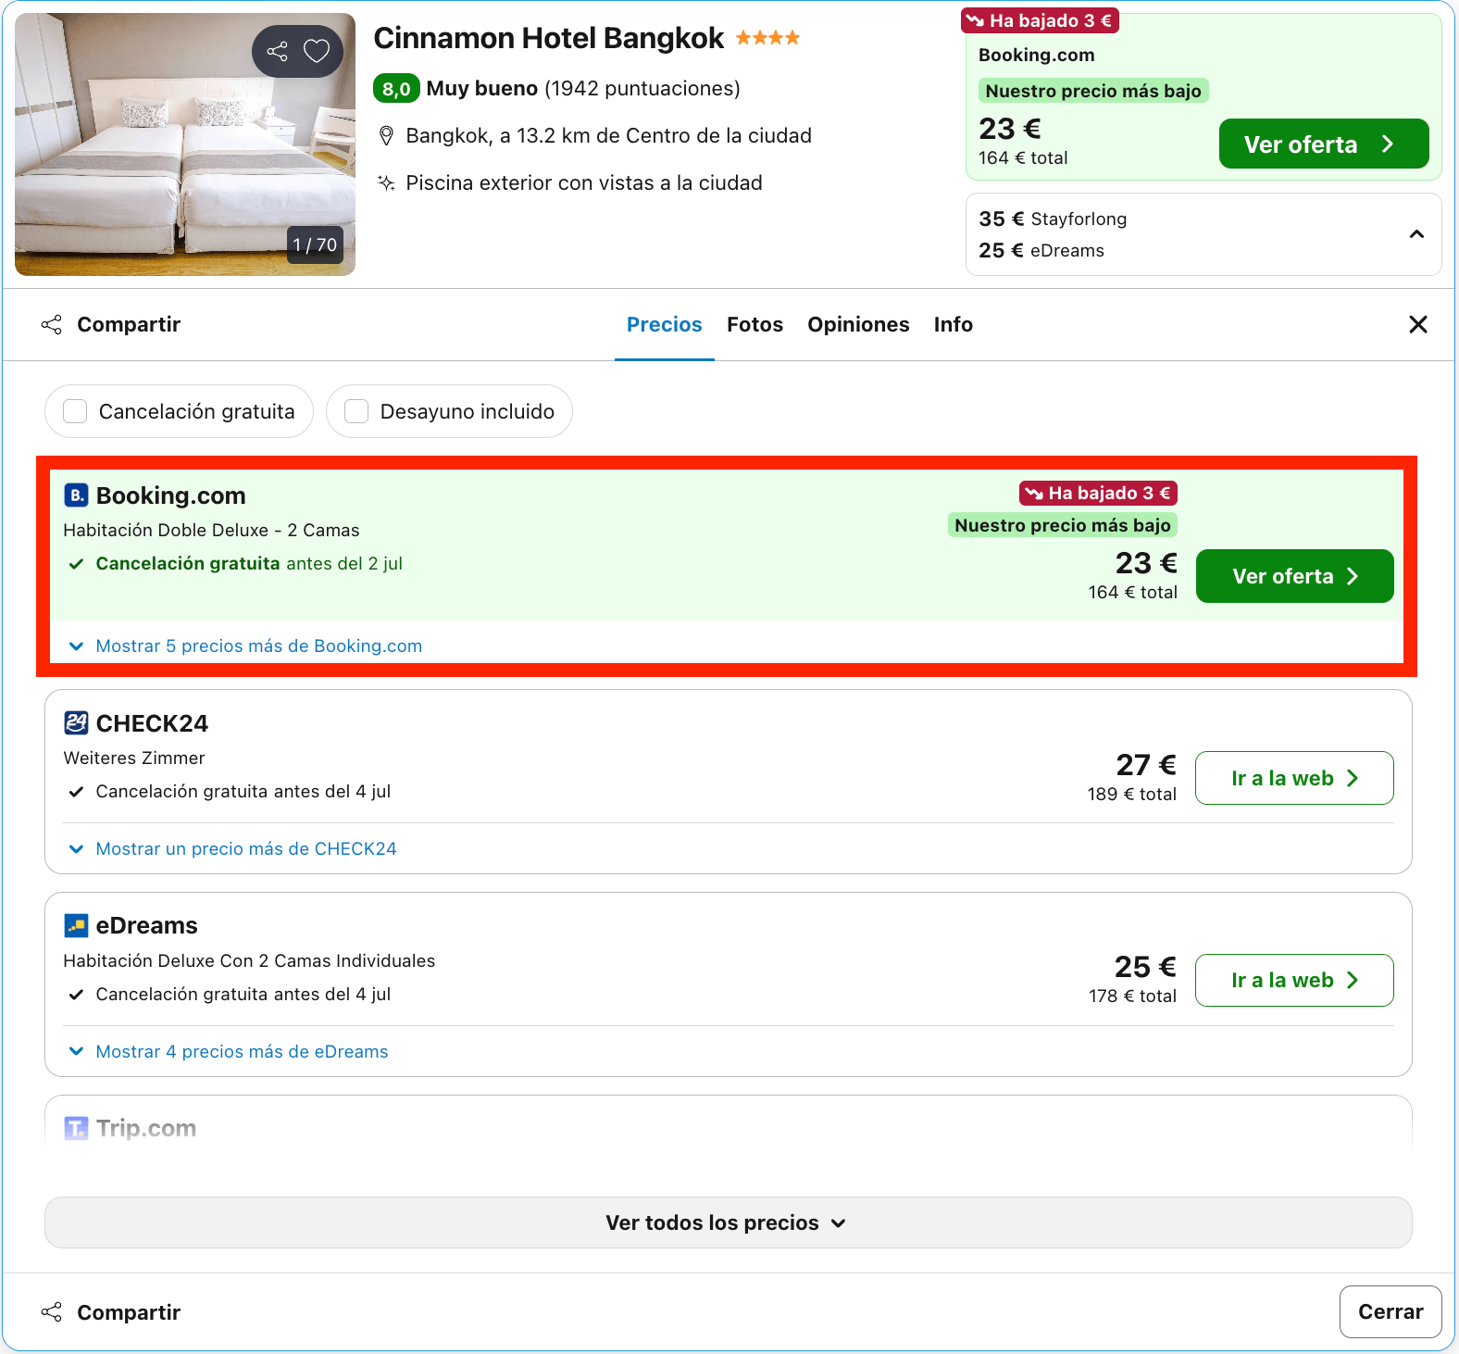
Task: Switch to the Precios tab
Action: [664, 325]
